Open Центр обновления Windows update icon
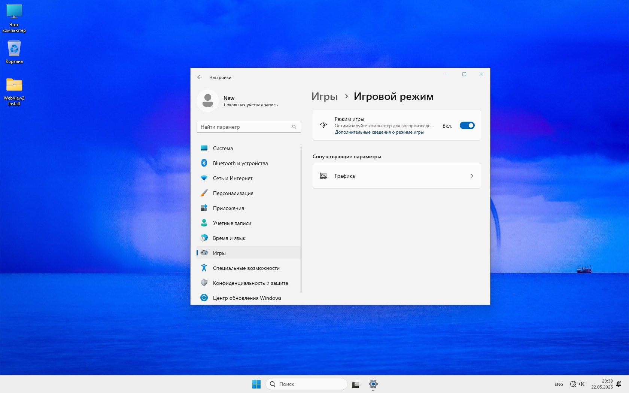 click(204, 298)
